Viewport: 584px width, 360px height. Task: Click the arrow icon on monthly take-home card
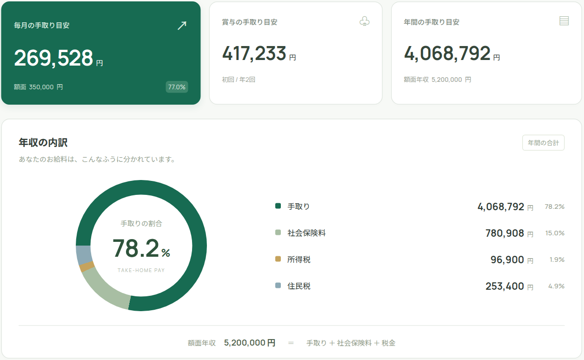coord(182,26)
